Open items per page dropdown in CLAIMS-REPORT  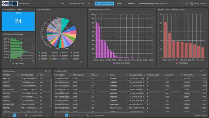click(x=89, y=115)
